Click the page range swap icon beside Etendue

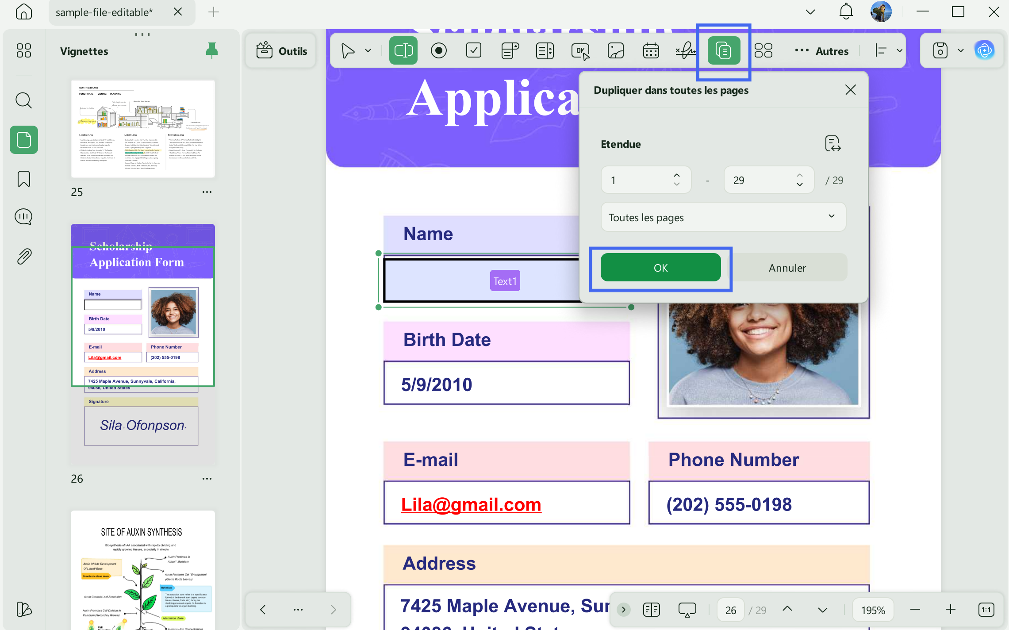click(833, 144)
